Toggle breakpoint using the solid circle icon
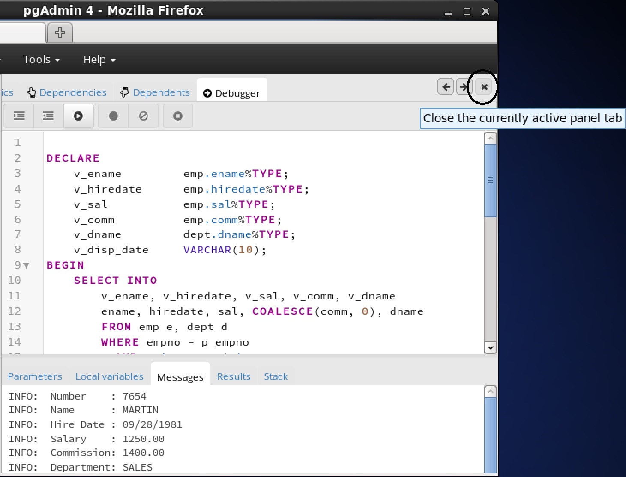Image resolution: width=626 pixels, height=477 pixels. [113, 116]
